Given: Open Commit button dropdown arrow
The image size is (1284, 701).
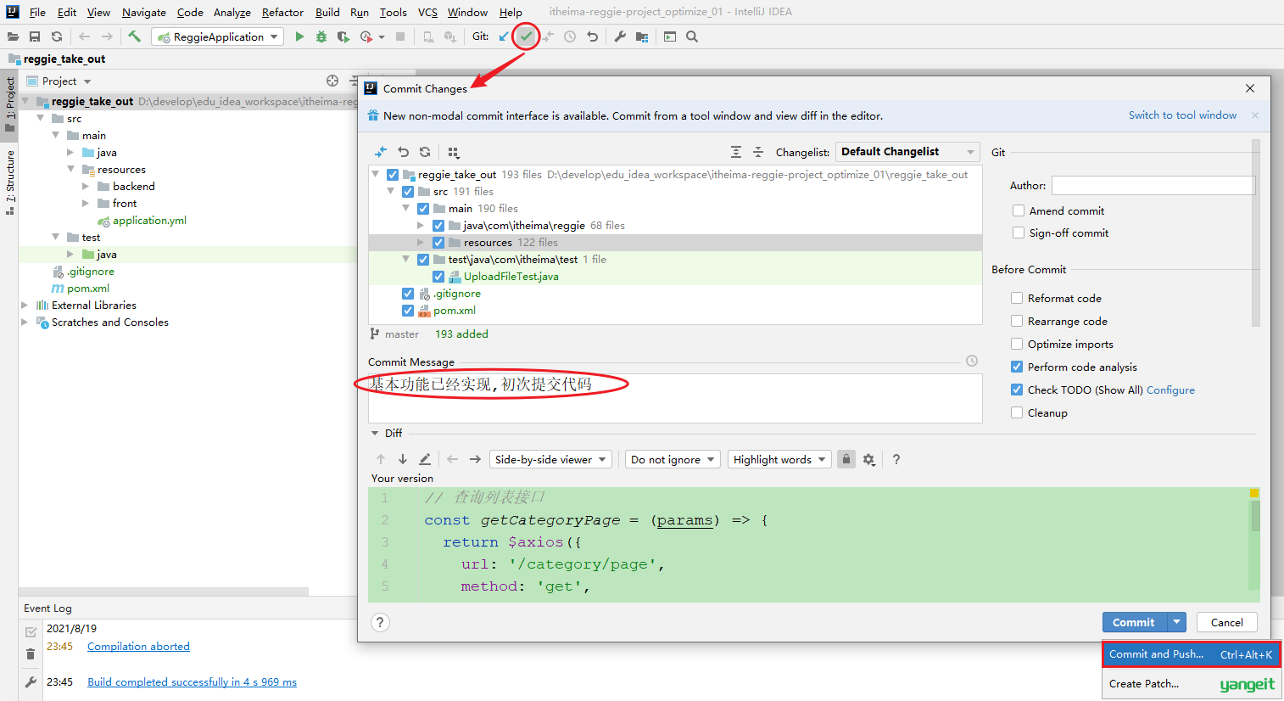Looking at the screenshot, I should [1177, 622].
